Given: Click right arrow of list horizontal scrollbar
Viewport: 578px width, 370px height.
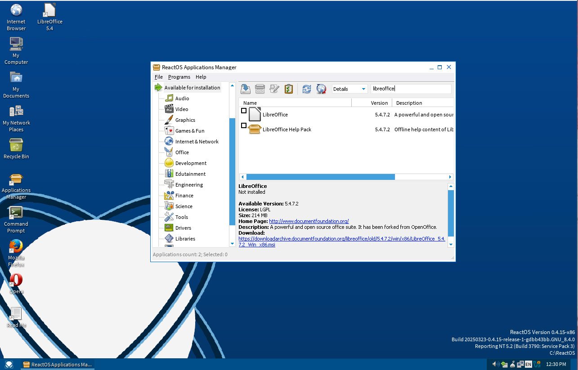Looking at the screenshot, I should 450,177.
